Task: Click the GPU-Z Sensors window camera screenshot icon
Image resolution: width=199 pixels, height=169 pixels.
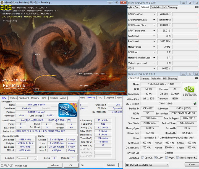Action: coord(197,7)
